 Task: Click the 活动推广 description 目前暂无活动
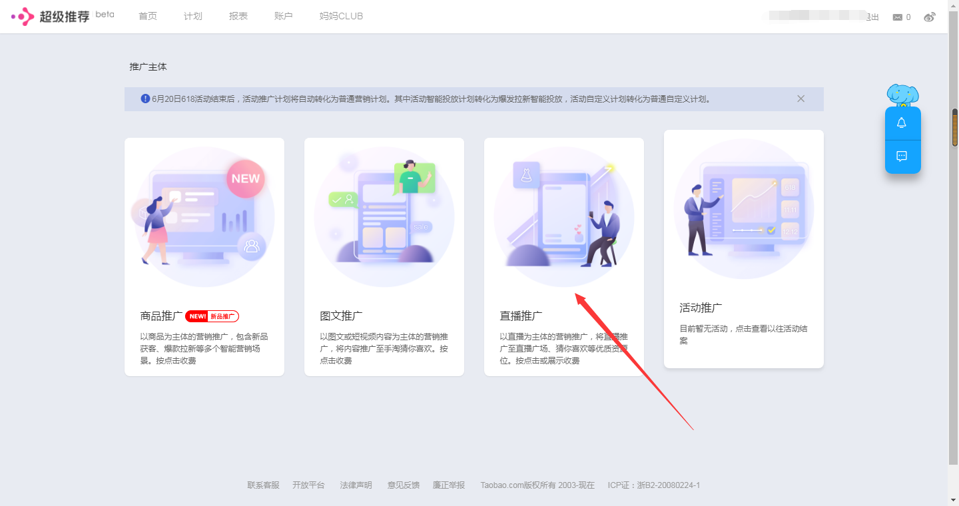744,335
